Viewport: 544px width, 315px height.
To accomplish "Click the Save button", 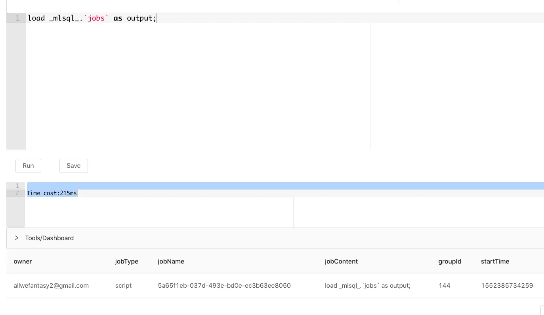I will coord(74,166).
